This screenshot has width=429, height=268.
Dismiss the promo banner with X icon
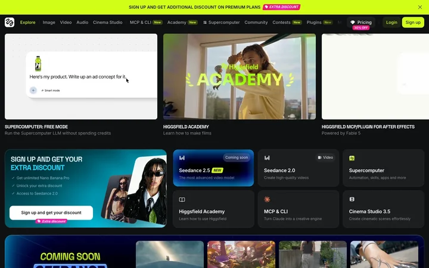pos(420,7)
